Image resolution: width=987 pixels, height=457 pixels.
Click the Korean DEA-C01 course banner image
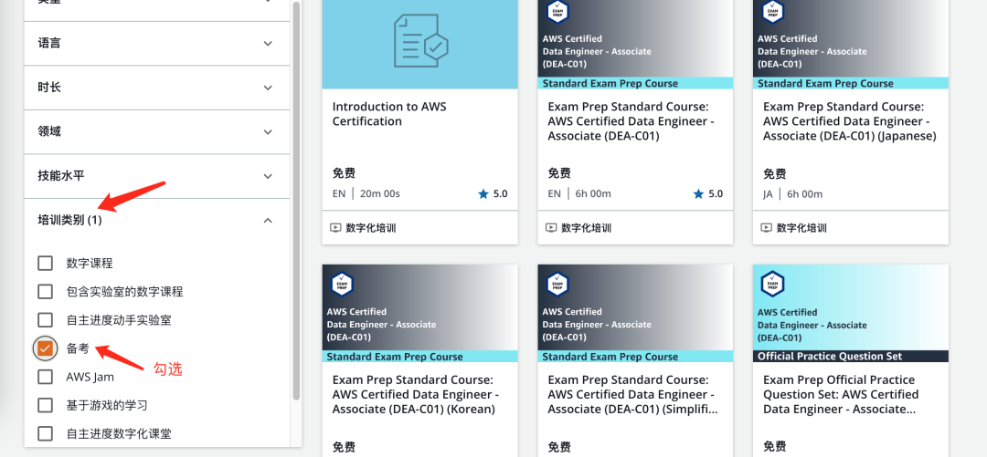pyautogui.click(x=419, y=313)
